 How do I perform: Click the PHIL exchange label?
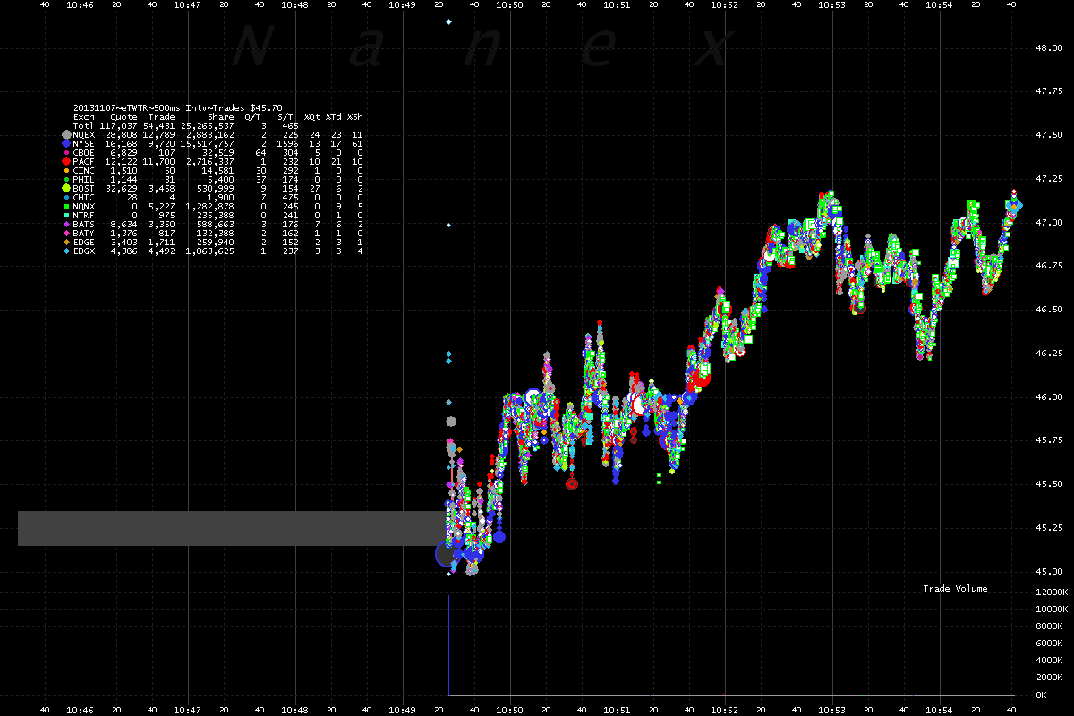point(84,179)
